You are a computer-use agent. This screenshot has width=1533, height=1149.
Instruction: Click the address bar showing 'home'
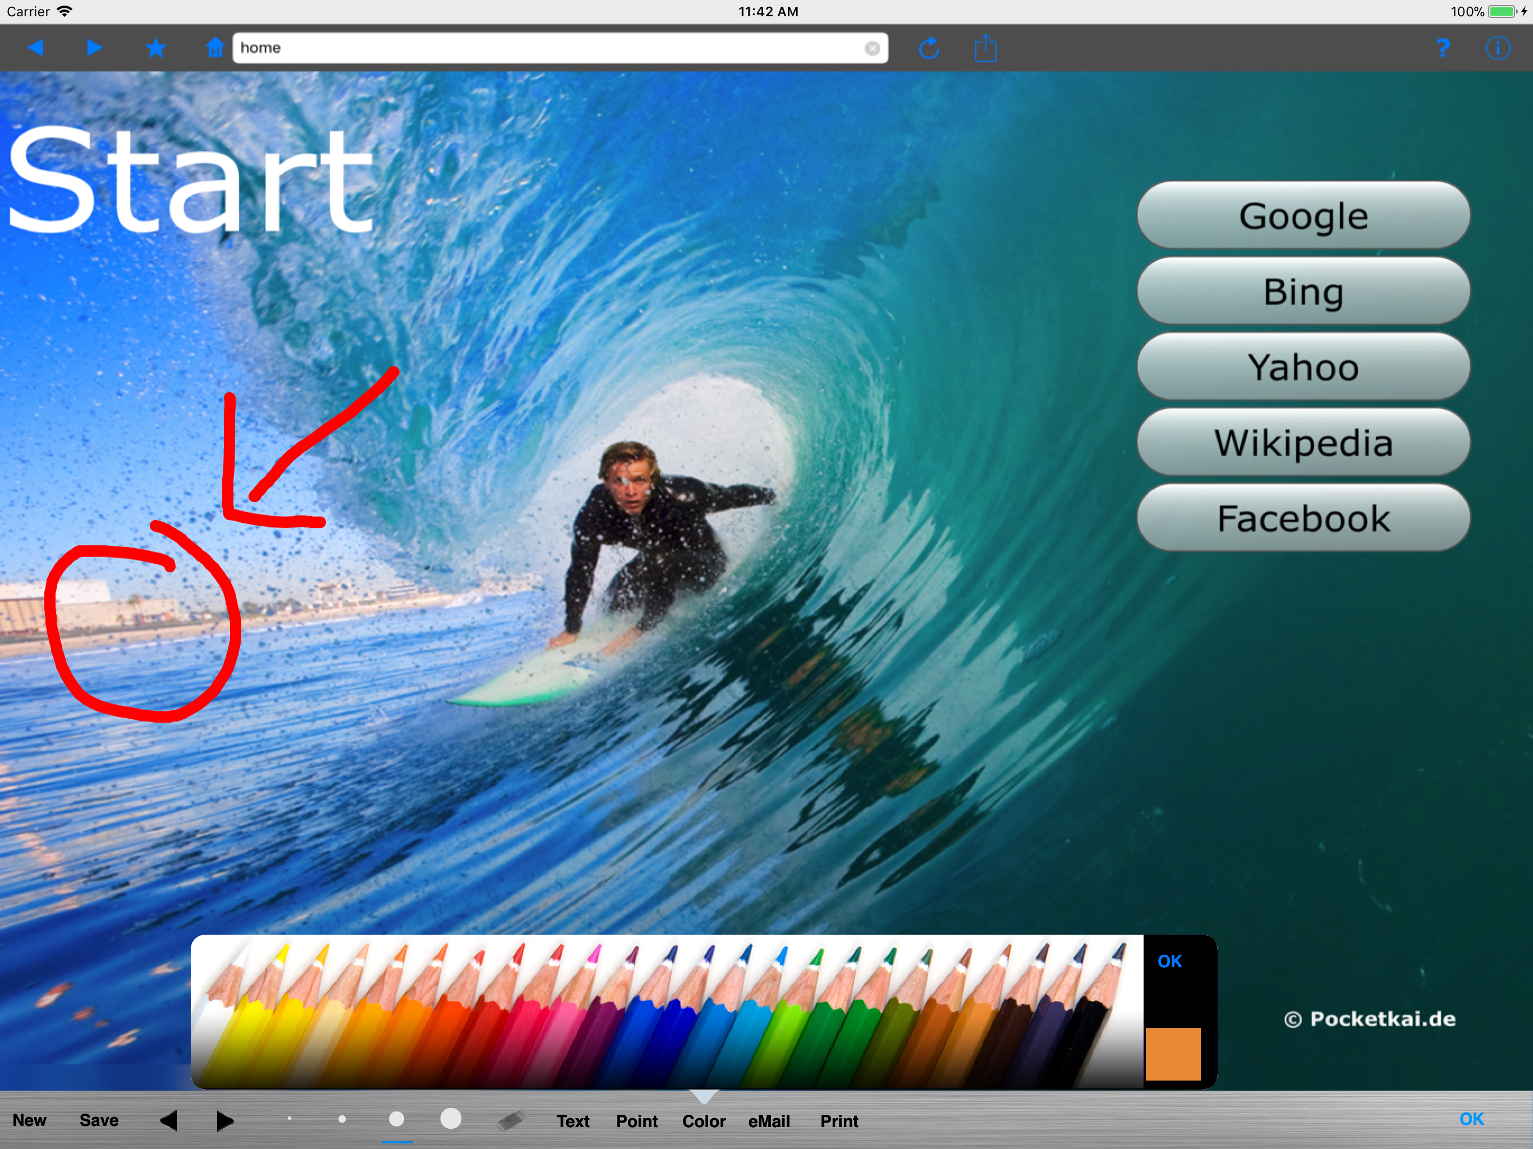[x=560, y=48]
